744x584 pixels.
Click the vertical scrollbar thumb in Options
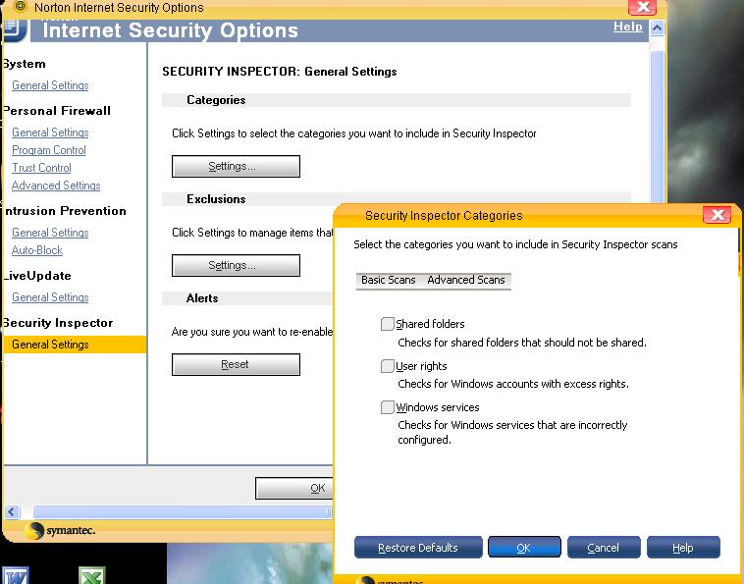(x=658, y=126)
